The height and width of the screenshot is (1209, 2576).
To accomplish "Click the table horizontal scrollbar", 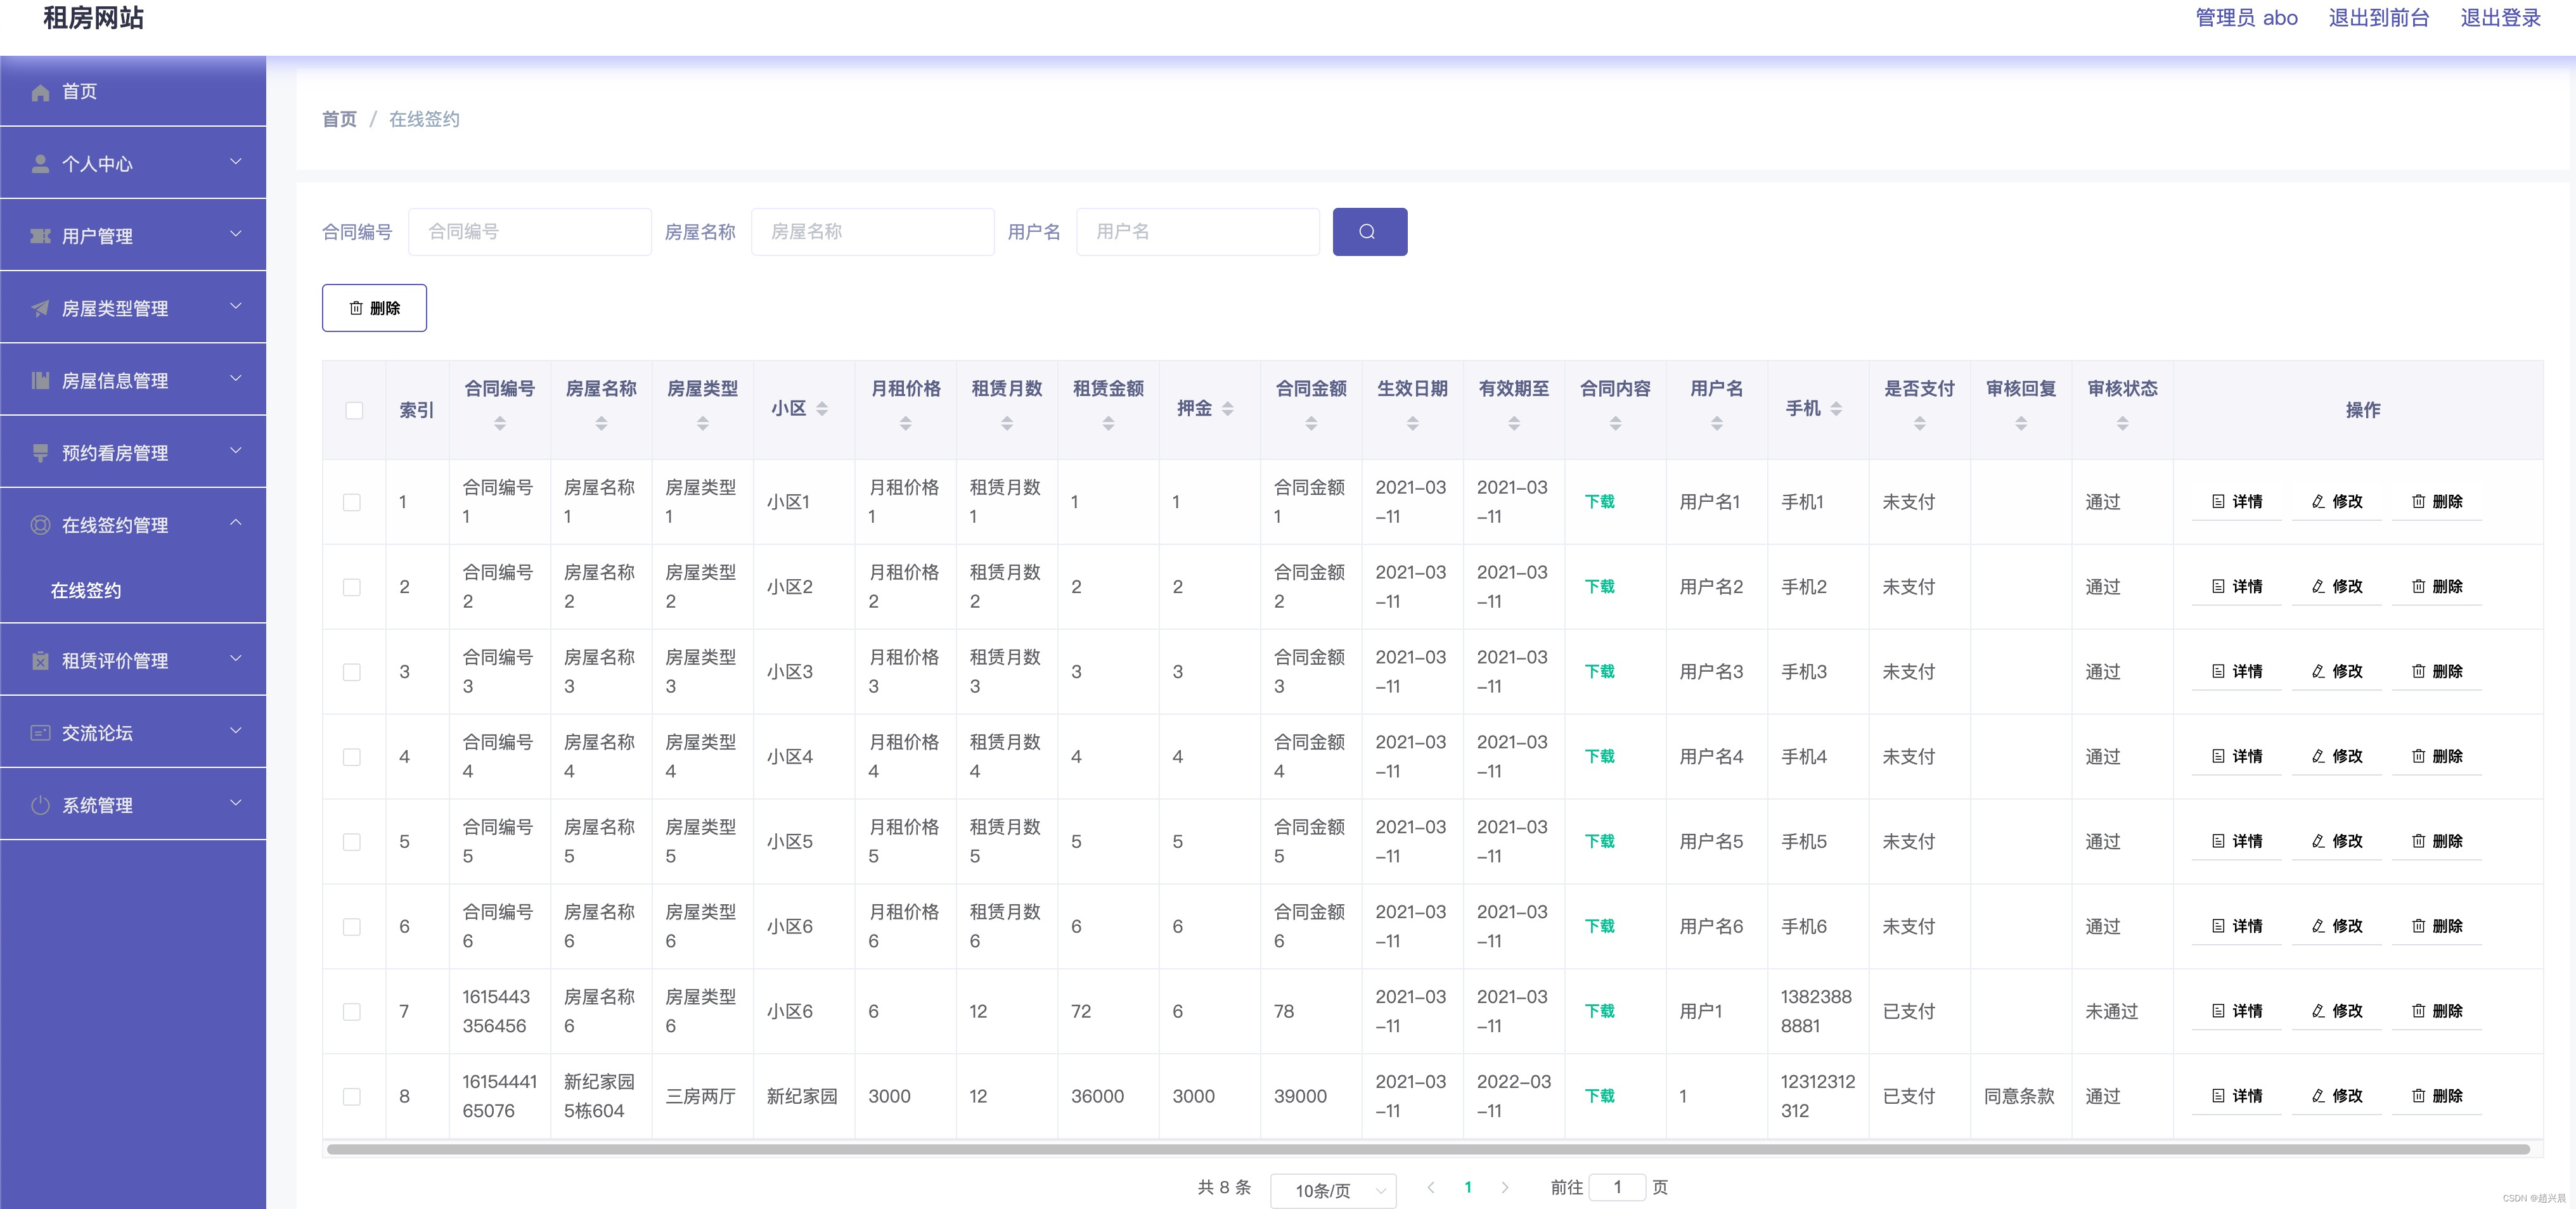I will 1427,1149.
